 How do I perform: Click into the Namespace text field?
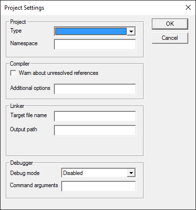(x=95, y=44)
